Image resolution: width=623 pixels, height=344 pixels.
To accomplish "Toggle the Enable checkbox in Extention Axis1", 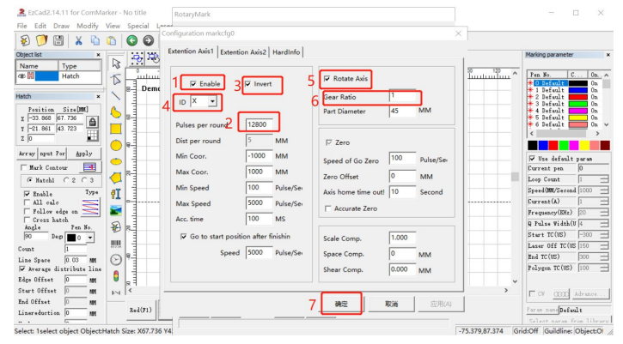I will 193,84.
